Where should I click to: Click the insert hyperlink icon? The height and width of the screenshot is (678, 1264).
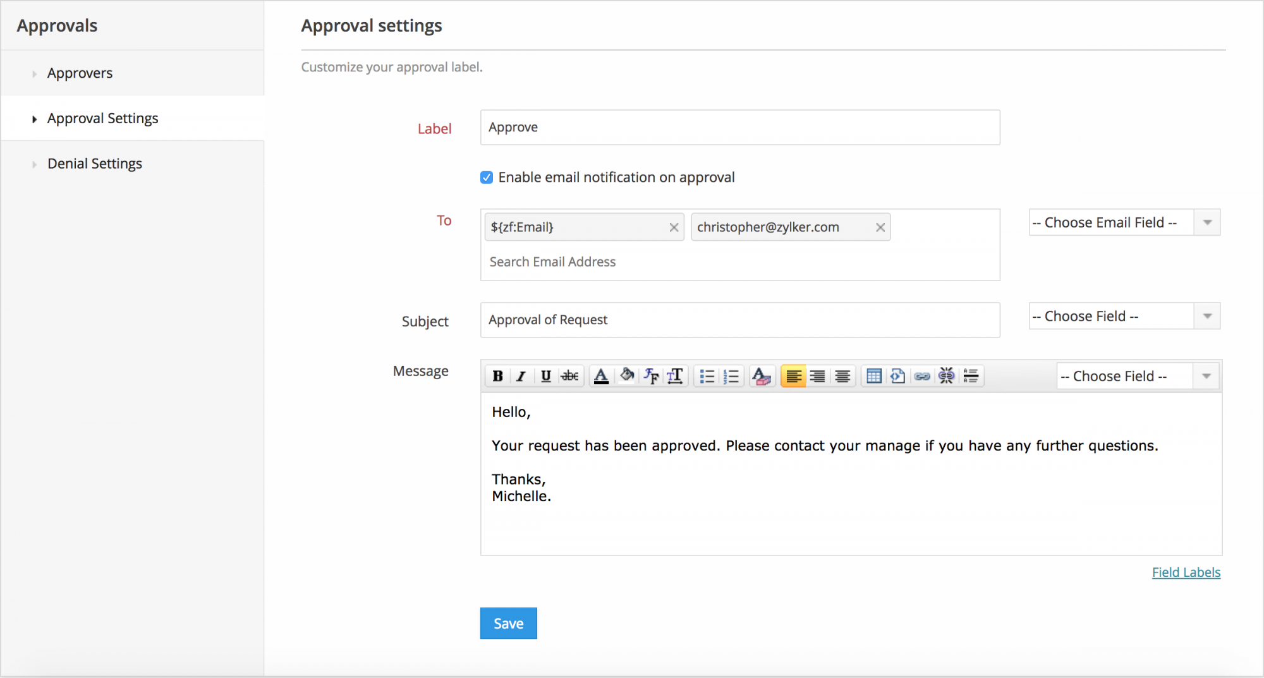pos(922,377)
